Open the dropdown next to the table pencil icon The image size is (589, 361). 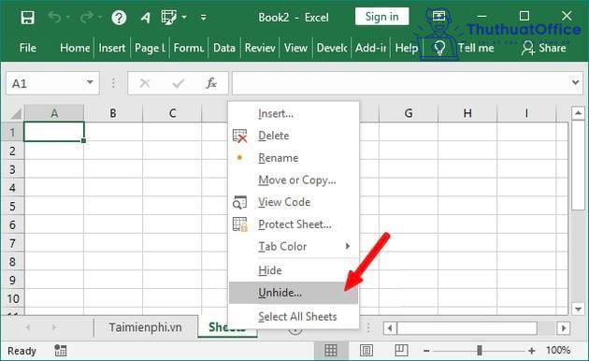point(184,17)
